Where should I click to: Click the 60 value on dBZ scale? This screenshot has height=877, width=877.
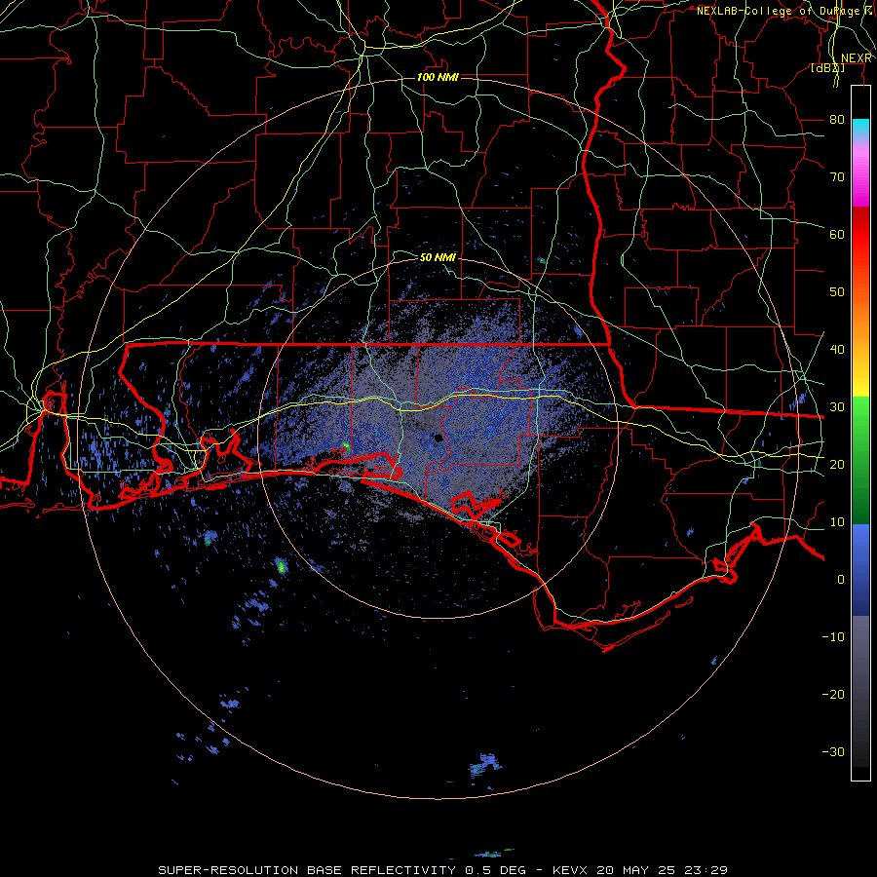[x=837, y=234]
